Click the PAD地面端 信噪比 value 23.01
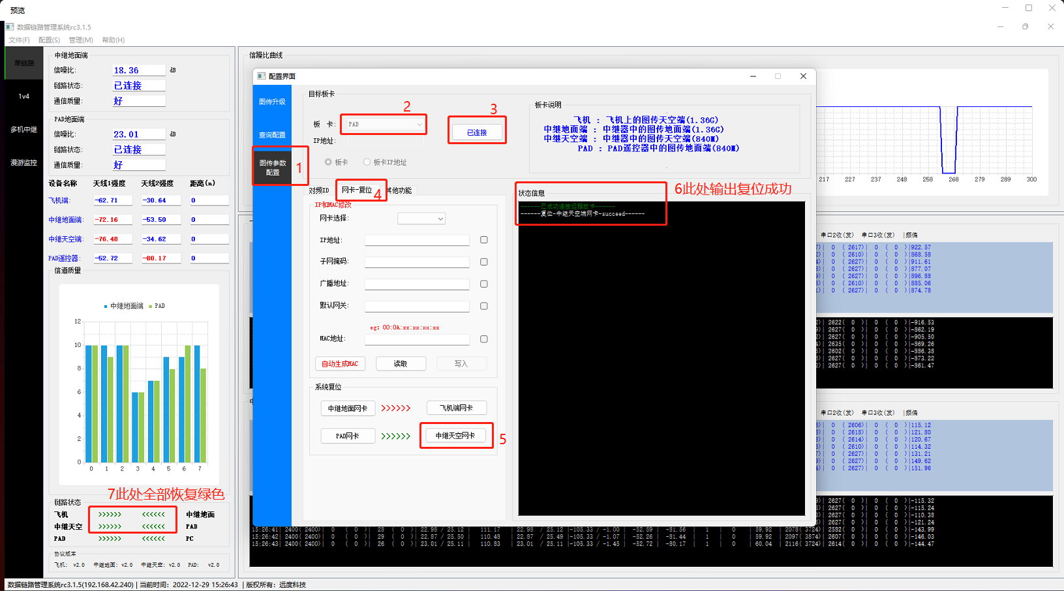The image size is (1064, 591). [139, 134]
